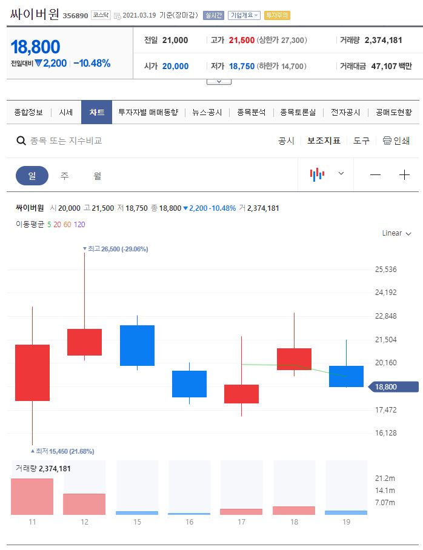Click the 최고 26,500 high marker
The width and height of the screenshot is (423, 550).
point(116,249)
